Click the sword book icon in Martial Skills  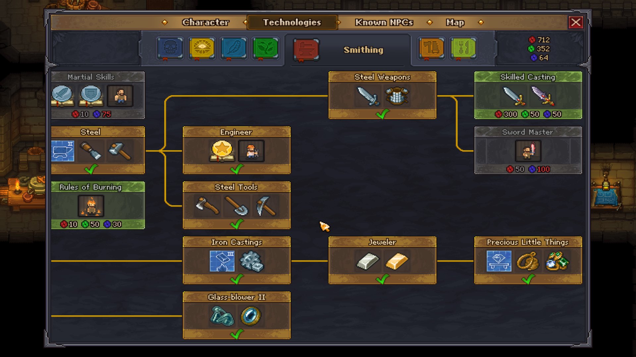[x=62, y=96]
